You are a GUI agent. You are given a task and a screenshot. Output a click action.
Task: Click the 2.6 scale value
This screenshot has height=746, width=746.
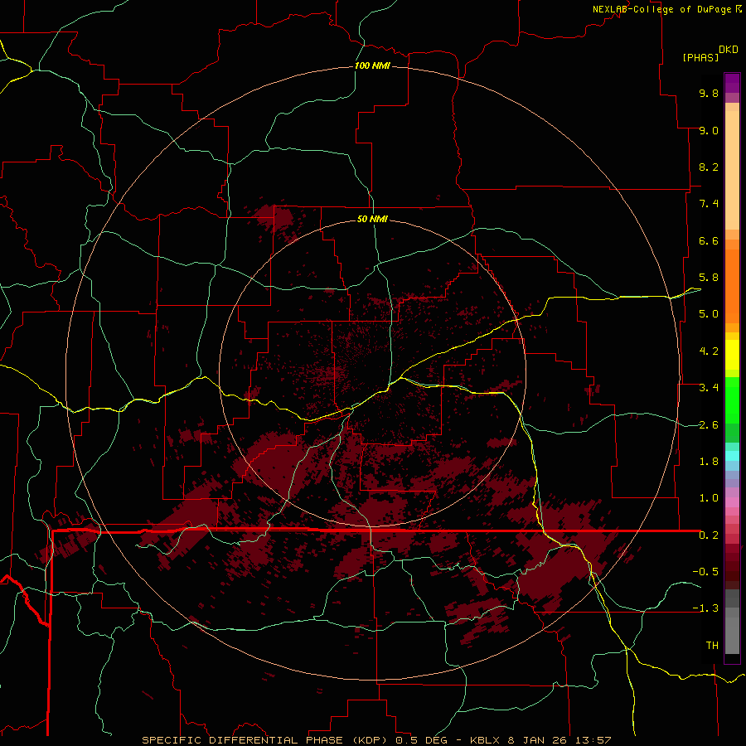pyautogui.click(x=709, y=425)
